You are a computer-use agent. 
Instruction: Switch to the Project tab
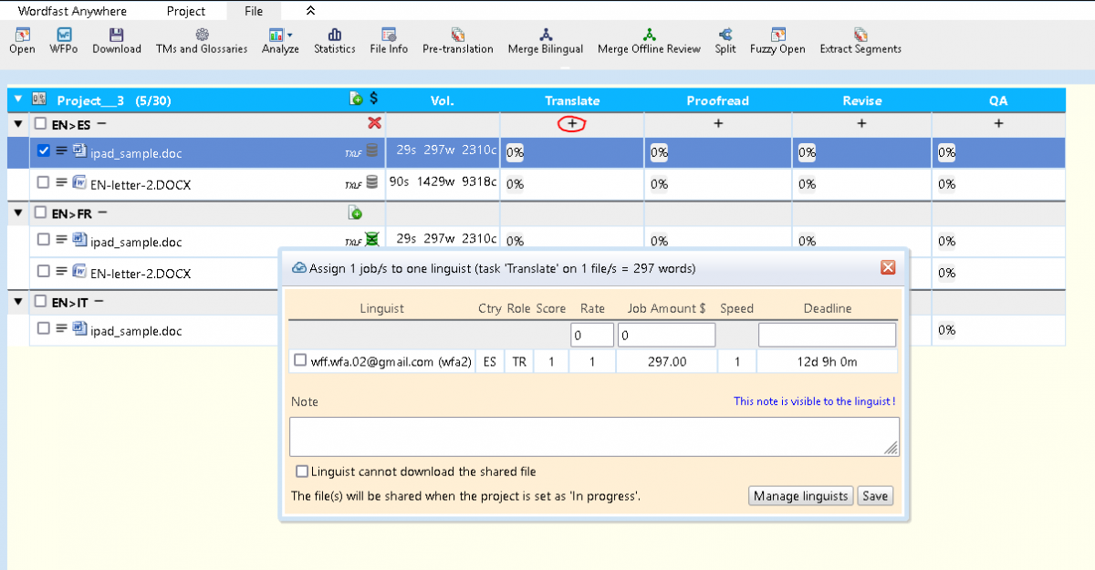click(x=185, y=11)
